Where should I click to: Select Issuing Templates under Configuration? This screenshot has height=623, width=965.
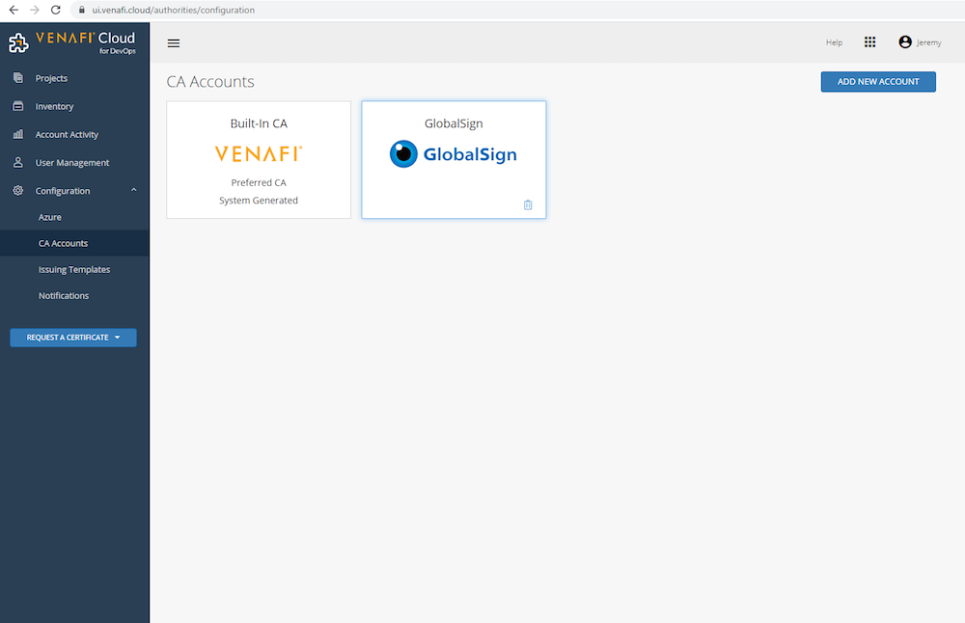click(74, 269)
